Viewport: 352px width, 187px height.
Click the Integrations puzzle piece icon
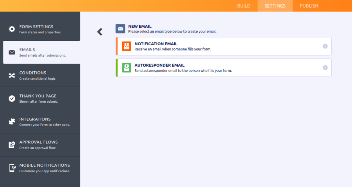[x=12, y=121]
